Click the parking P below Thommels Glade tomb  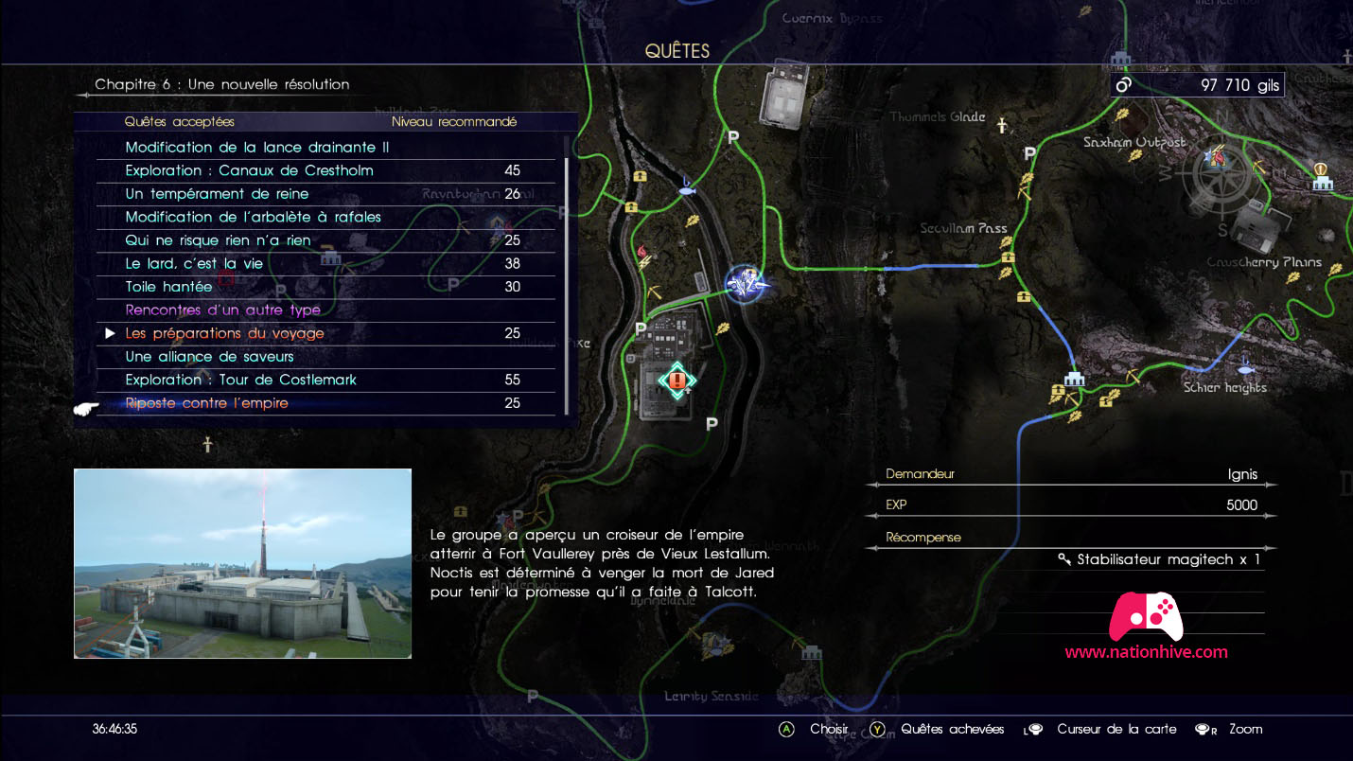click(1029, 153)
